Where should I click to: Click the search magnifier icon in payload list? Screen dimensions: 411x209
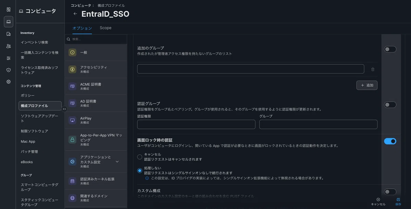(68, 39)
